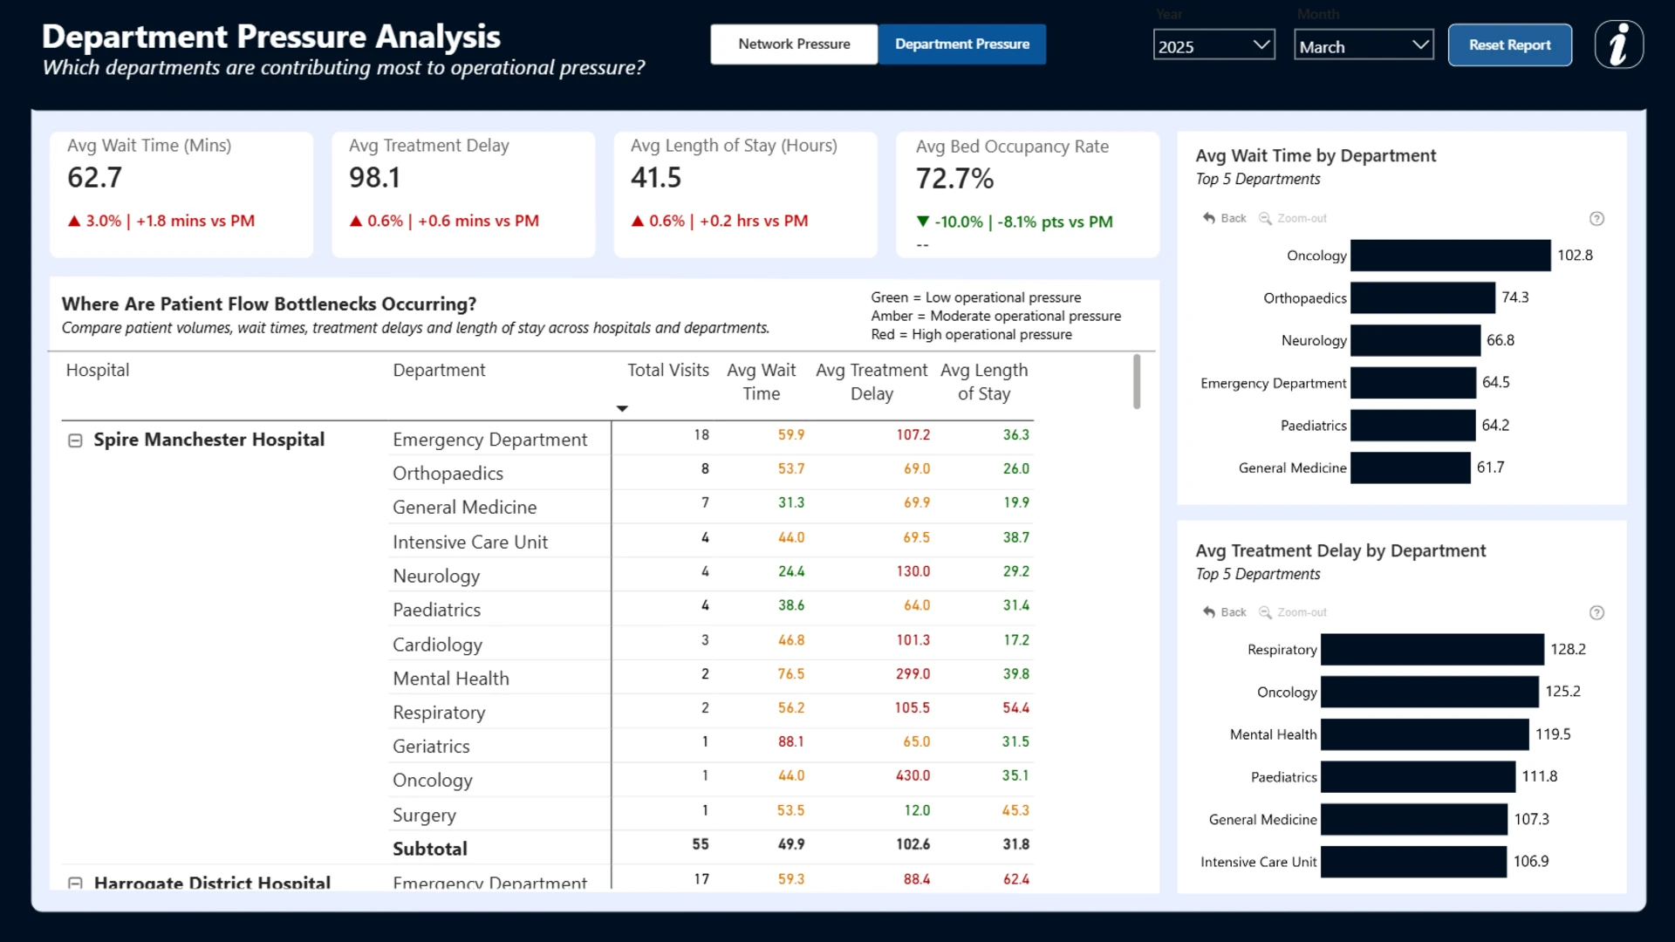Viewport: 1675px width, 942px height.
Task: Select the Department Pressure tab
Action: [962, 44]
